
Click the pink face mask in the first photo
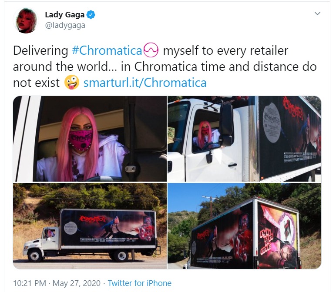point(81,140)
